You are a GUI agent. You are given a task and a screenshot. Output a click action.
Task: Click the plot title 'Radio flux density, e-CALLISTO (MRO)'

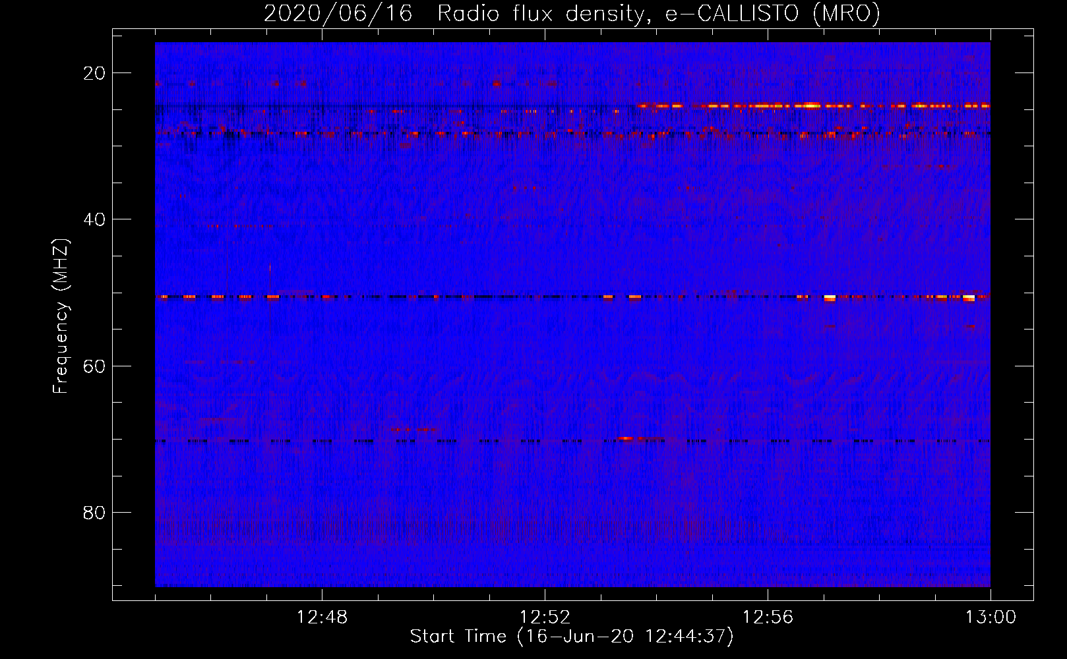tap(659, 13)
